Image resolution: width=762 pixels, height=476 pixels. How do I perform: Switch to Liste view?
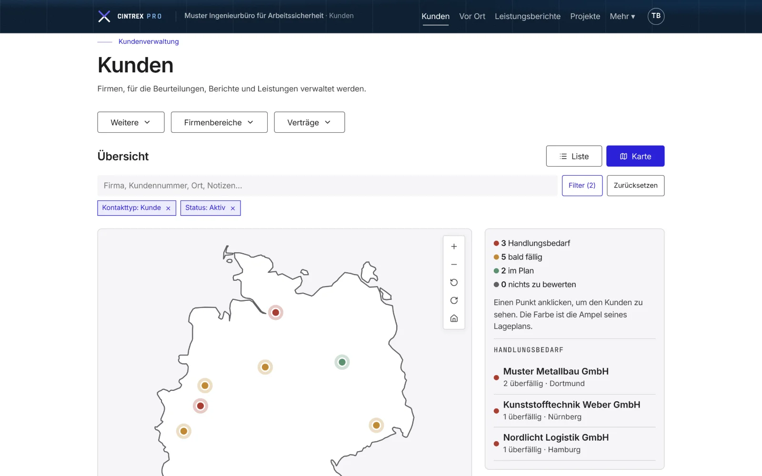[x=574, y=156]
